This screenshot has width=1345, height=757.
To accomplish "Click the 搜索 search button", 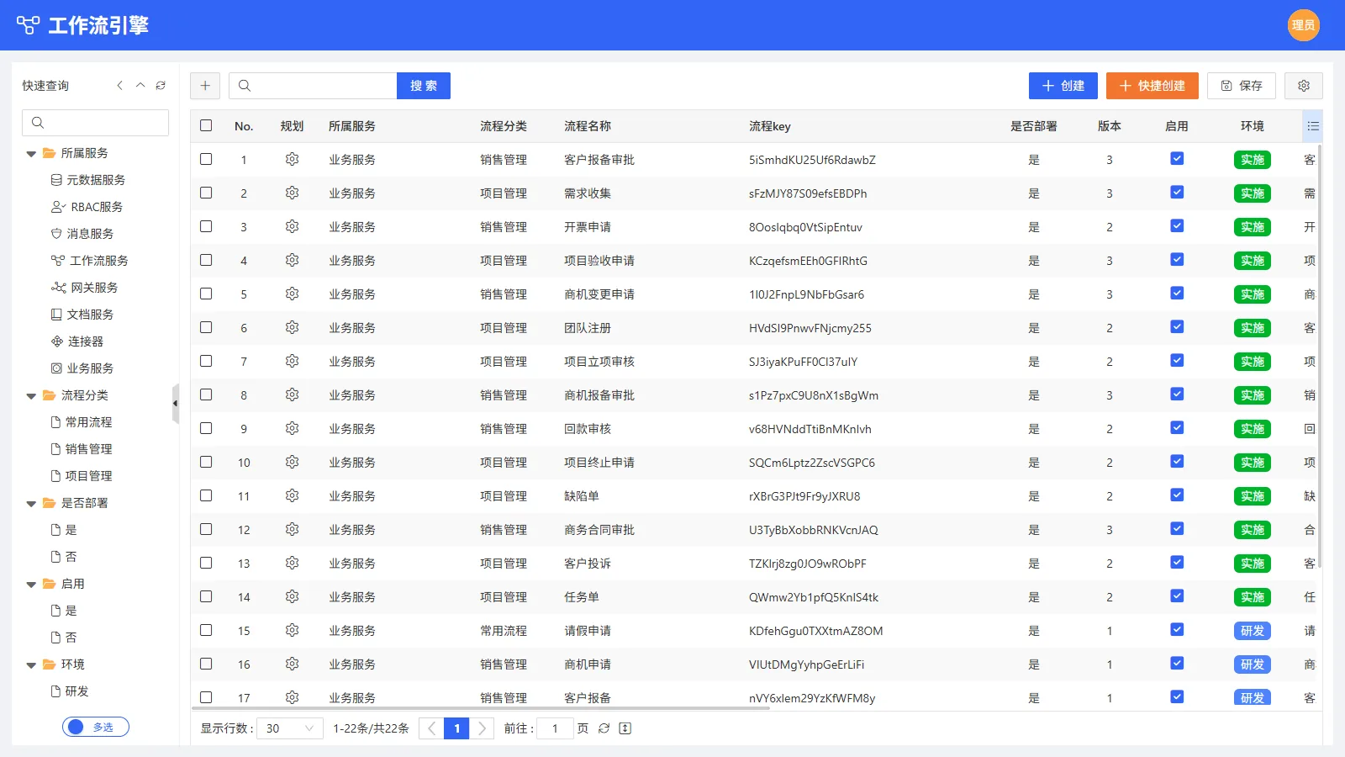I will click(x=424, y=86).
